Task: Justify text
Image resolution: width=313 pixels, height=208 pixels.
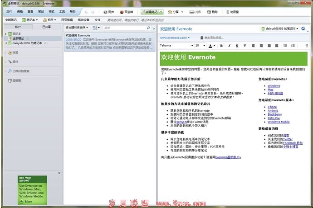Action: (x=277, y=46)
